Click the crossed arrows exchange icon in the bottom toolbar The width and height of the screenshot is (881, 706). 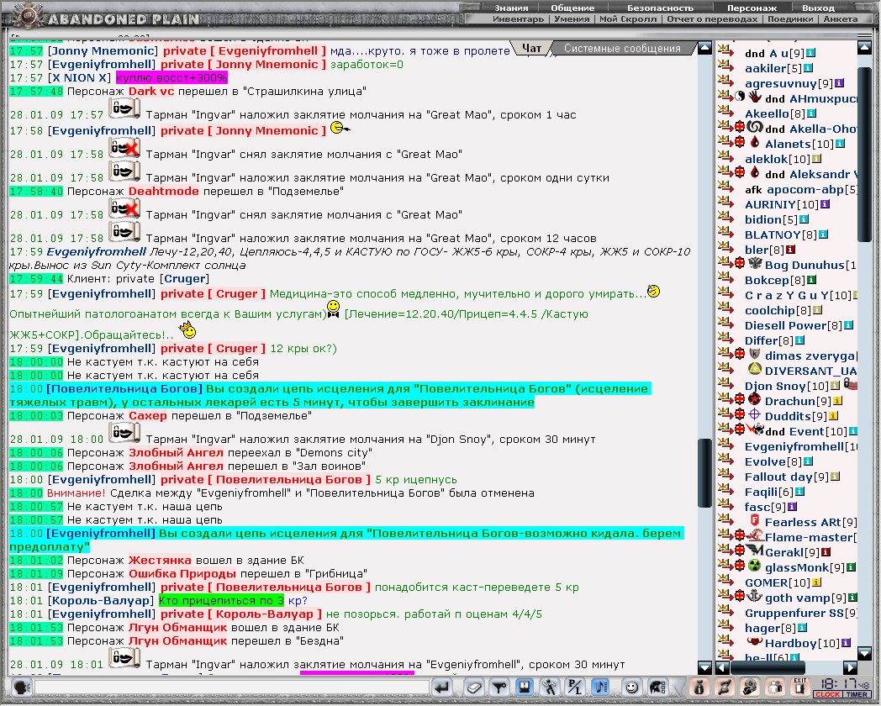[725, 687]
